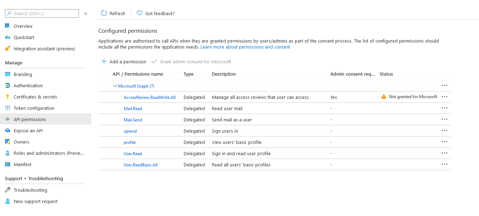Open more options for Microsoft Graph row

click(x=444, y=85)
